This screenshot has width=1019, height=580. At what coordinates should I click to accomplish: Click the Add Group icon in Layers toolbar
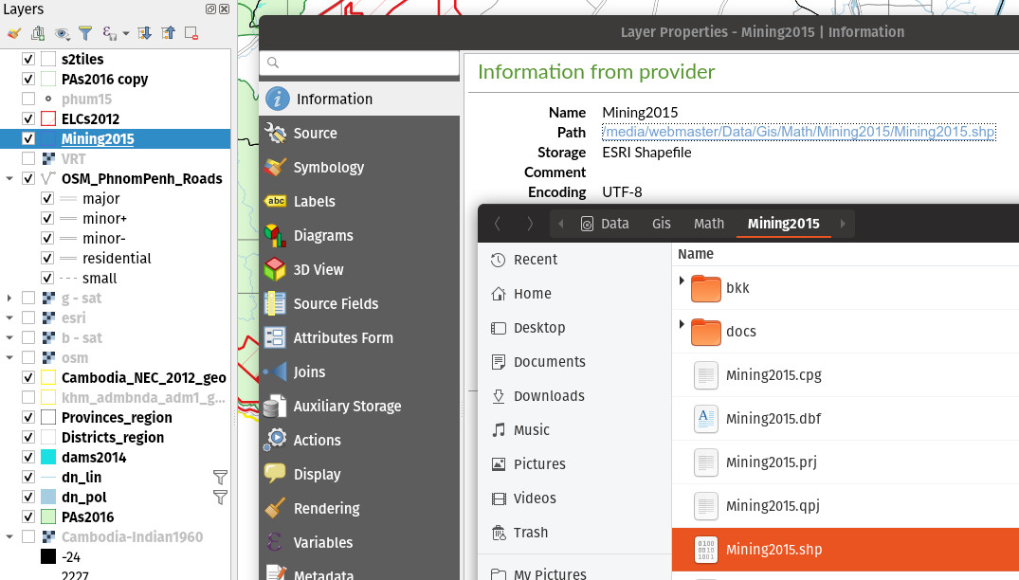point(38,33)
